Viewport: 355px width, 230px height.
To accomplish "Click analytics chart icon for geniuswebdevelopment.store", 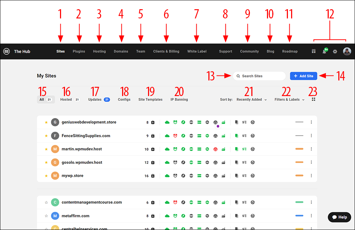I will [x=223, y=122].
